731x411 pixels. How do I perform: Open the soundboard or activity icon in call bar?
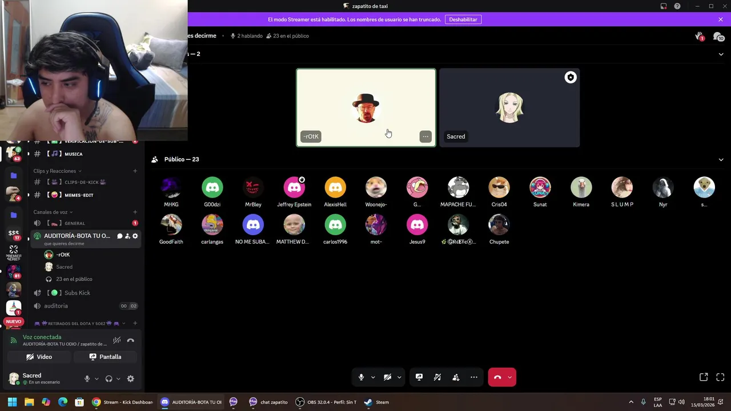coord(437,377)
